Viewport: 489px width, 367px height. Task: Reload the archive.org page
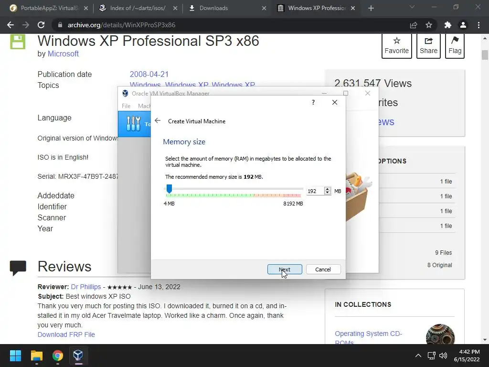[x=41, y=25]
